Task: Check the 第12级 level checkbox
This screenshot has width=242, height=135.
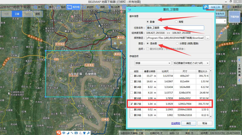Action: [x=132, y=76]
